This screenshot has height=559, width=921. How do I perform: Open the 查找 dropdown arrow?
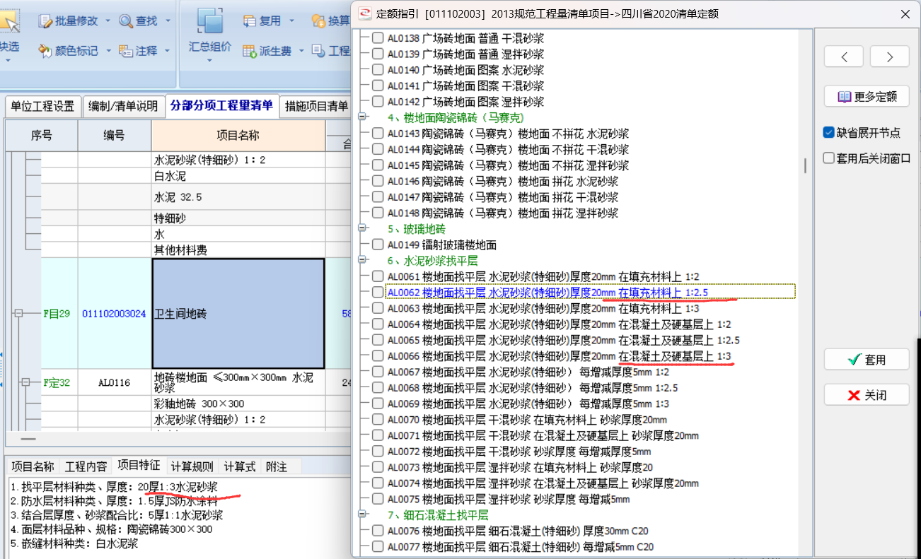[x=168, y=21]
